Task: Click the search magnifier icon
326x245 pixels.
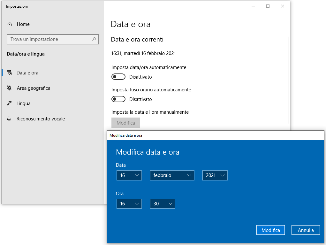Action: [94, 39]
